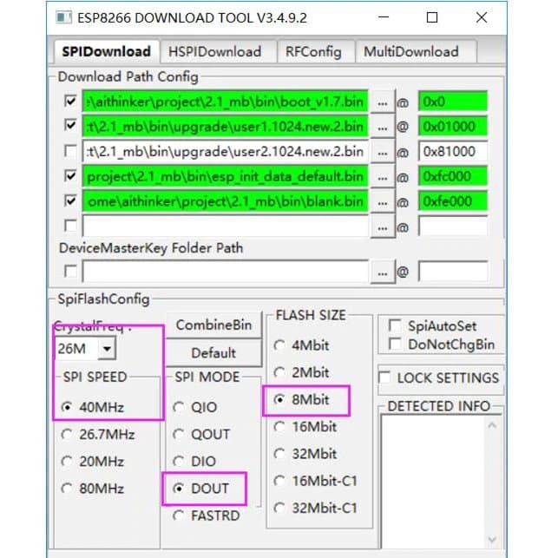Screen dimensions: 558x558
Task: Click DETECTED INFO scrollbar down arrow
Action: pyautogui.click(x=492, y=540)
